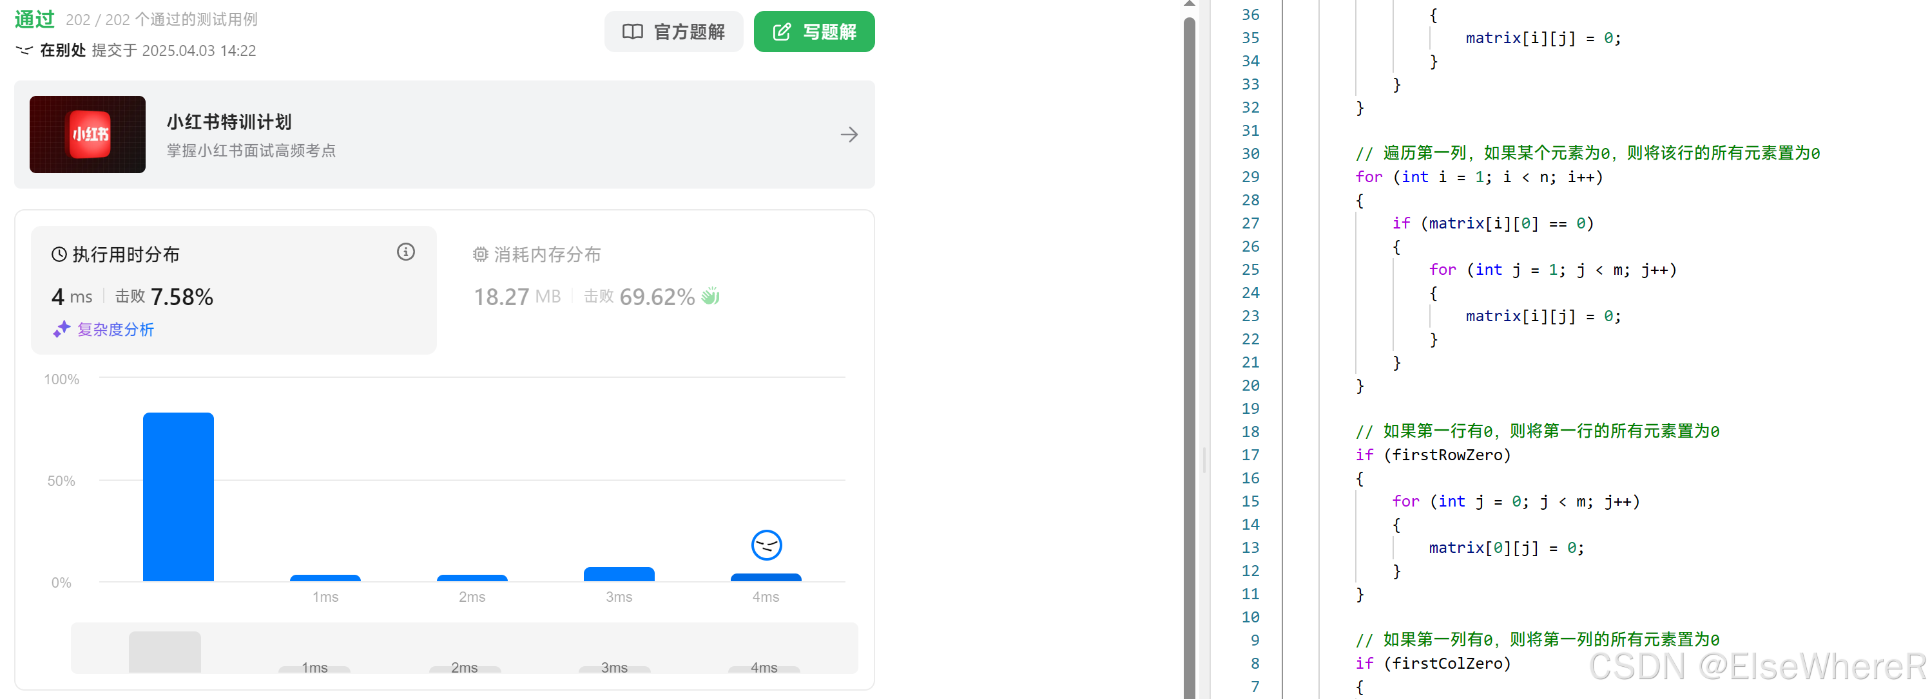
Task: Click the book icon for 官方题解
Action: (x=632, y=32)
